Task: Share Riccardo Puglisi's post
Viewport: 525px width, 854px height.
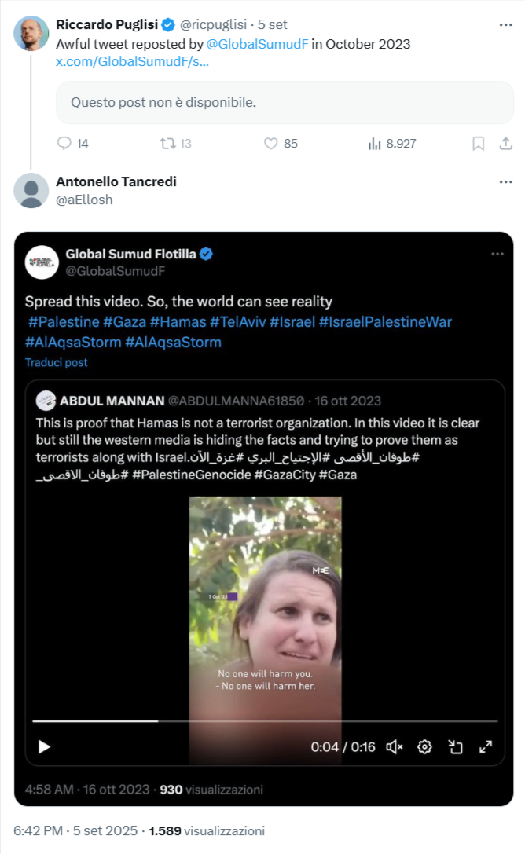Action: click(506, 143)
